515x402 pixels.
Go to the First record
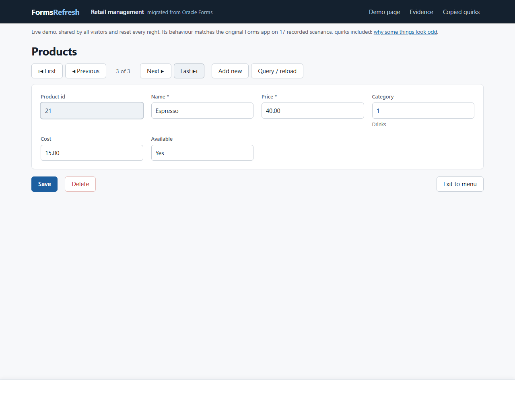pos(47,71)
